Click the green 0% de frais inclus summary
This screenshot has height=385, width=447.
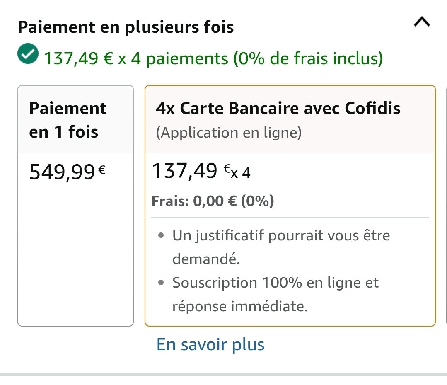click(307, 58)
